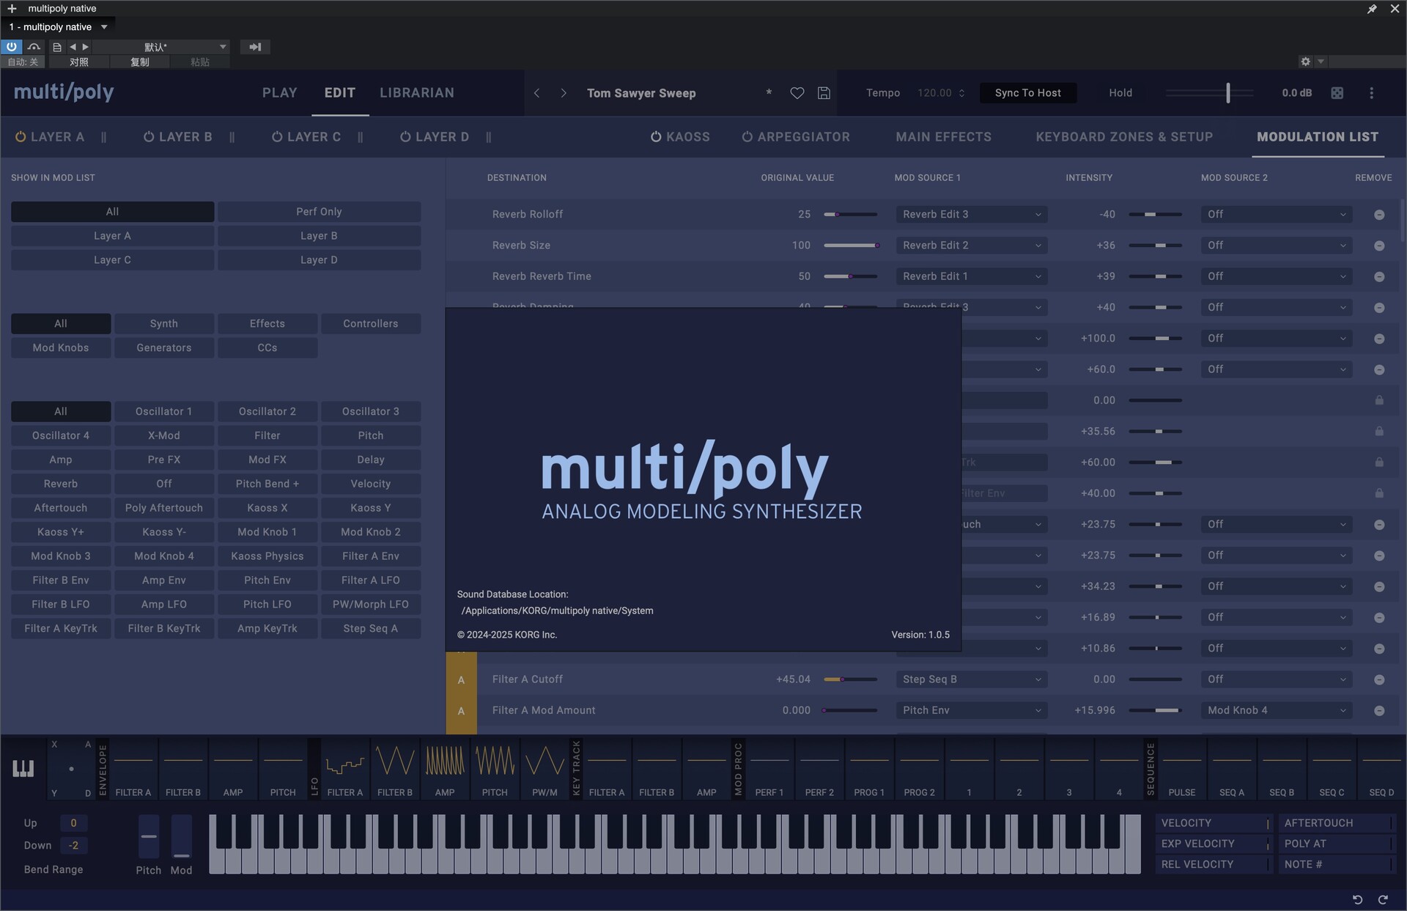Switch to the PLAY tab
The image size is (1407, 911).
pos(280,93)
